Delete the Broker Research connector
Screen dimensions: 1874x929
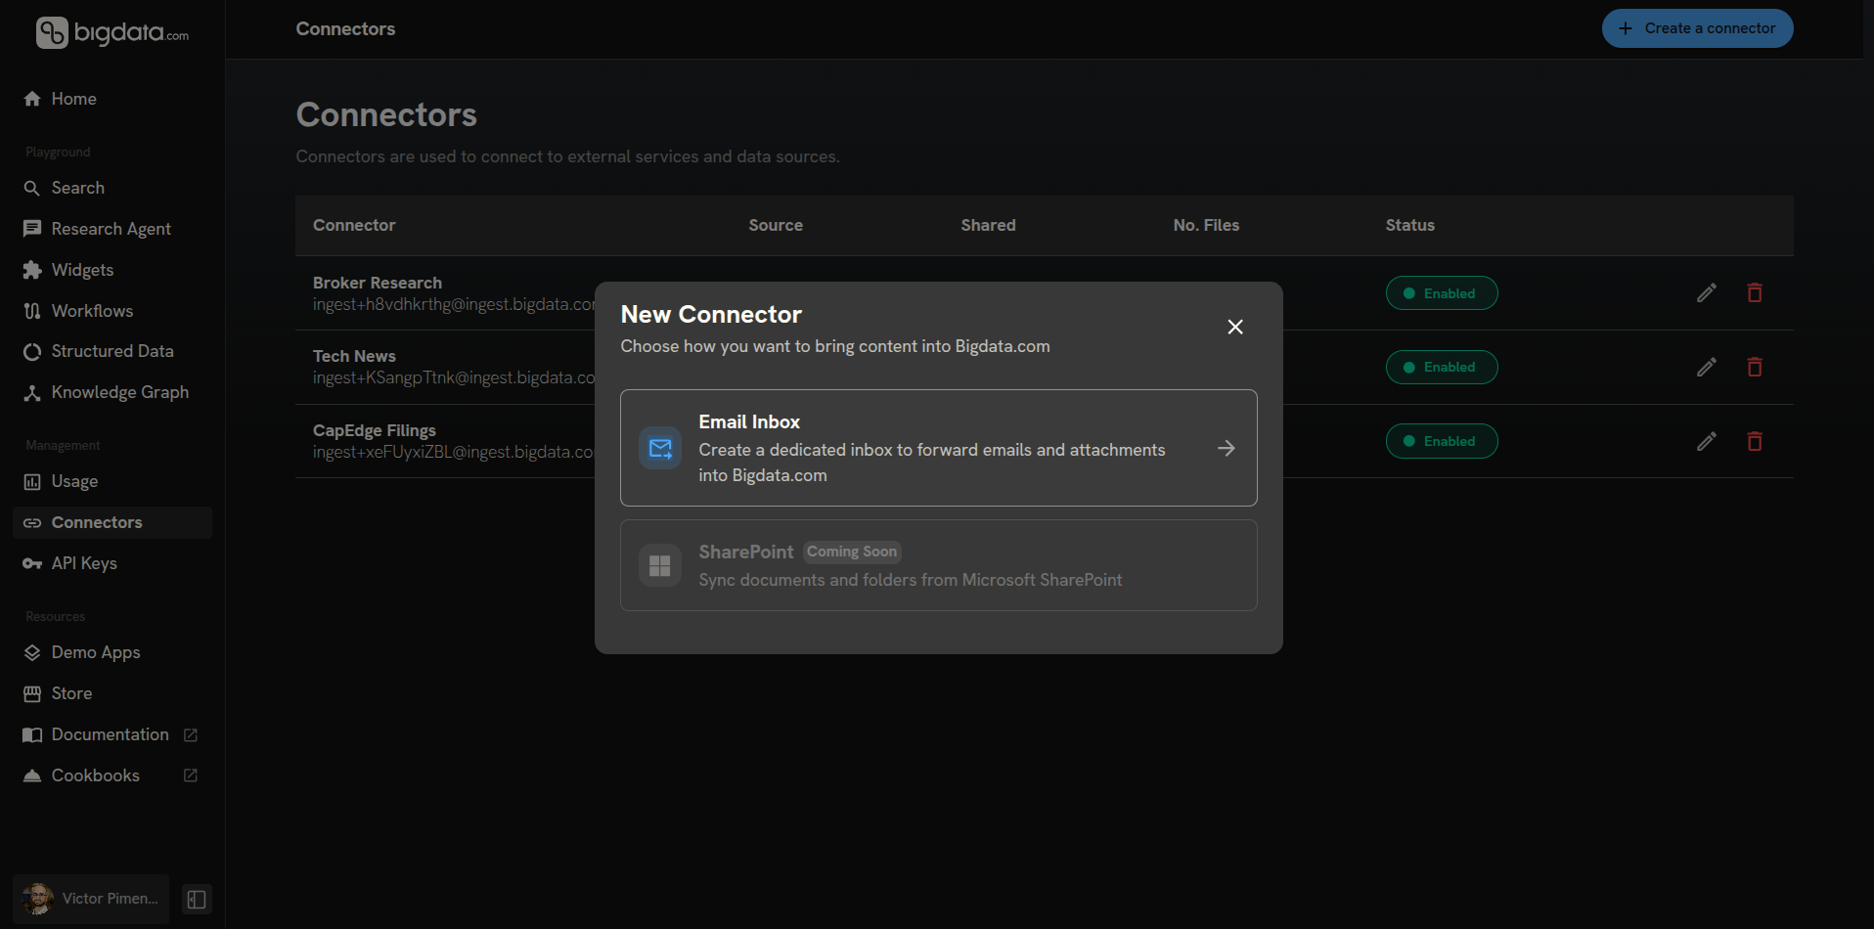coord(1755,293)
